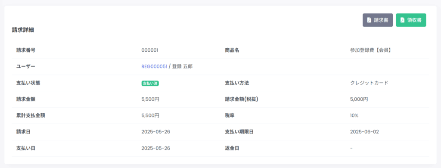Click the 支払い済 status badge

[x=150, y=83]
